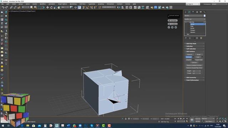Click the Mirror tool icon

pyautogui.click(x=119, y=7)
